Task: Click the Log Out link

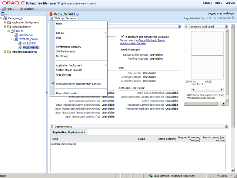Action: click(230, 3)
